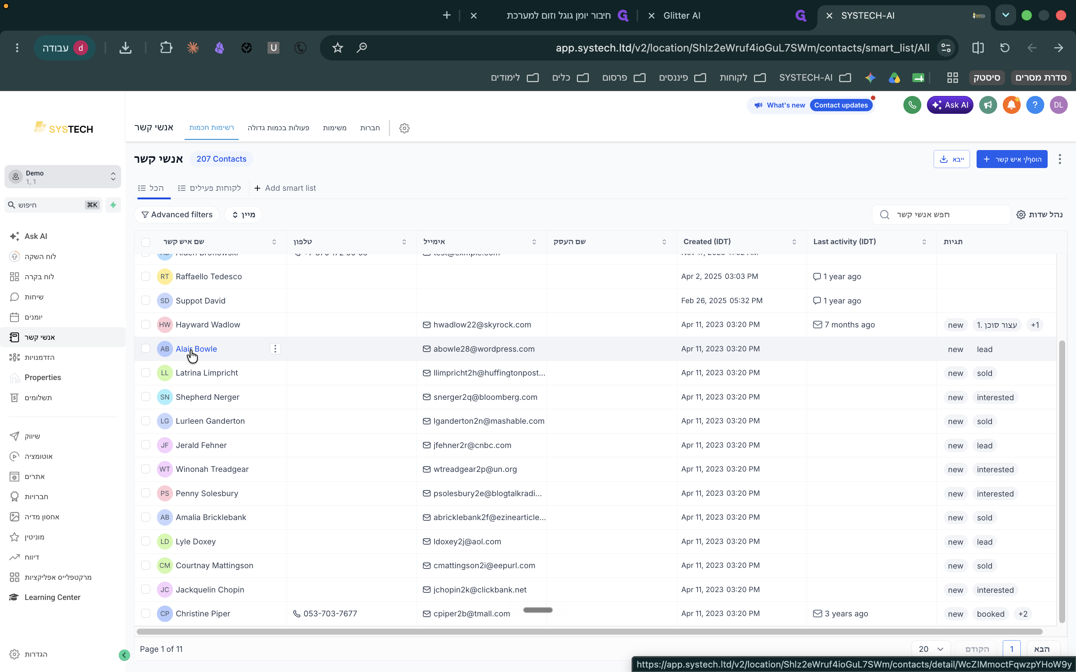Toggle the select-all contacts checkbox in header

pos(146,242)
